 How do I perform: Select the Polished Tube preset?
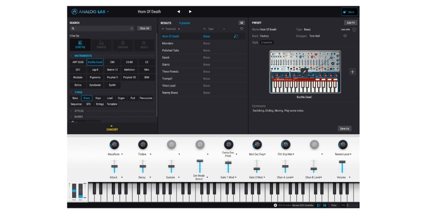203,51
